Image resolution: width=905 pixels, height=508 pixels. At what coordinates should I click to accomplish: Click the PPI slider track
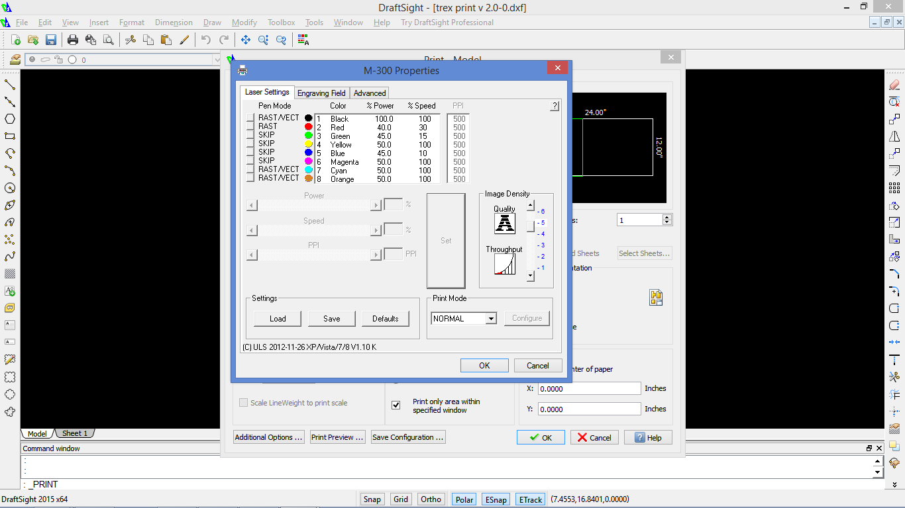313,255
